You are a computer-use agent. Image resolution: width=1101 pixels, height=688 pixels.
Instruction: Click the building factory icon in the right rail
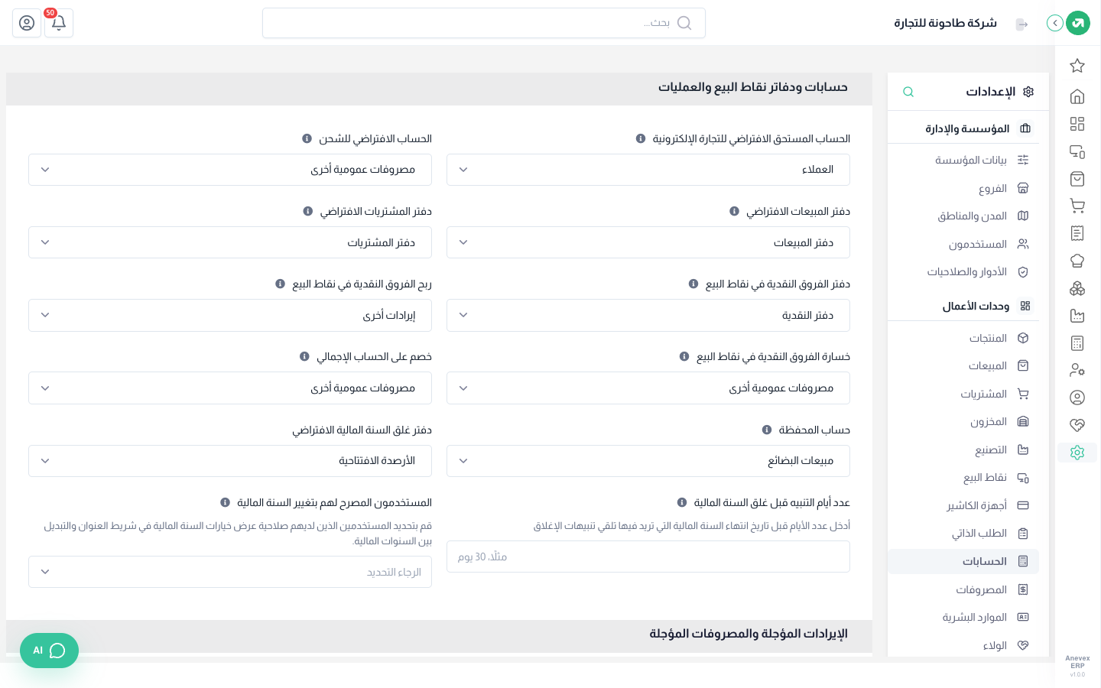tap(1077, 316)
